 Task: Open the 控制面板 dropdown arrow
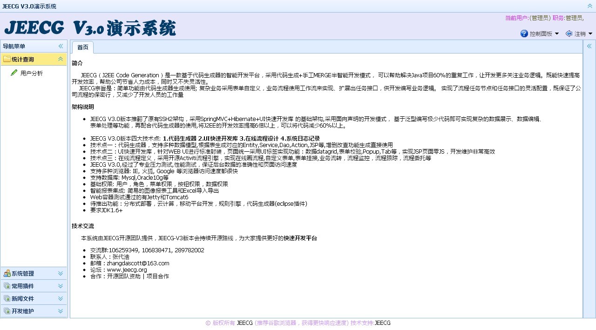[x=557, y=34]
